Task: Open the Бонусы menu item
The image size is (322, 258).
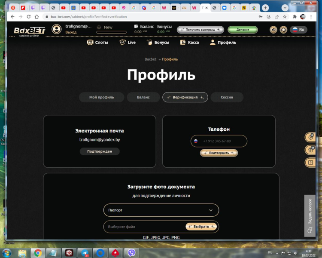Action: pyautogui.click(x=158, y=43)
